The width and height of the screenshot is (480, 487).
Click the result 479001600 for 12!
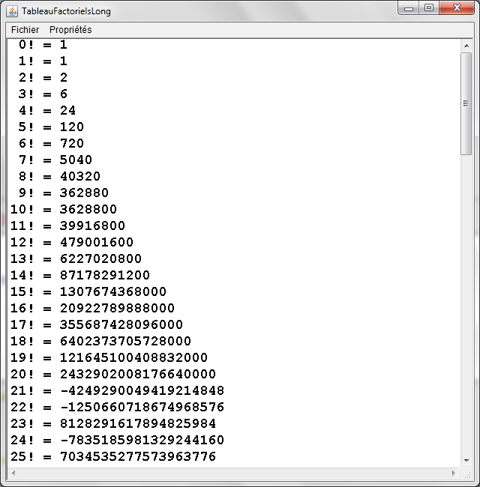(x=97, y=242)
